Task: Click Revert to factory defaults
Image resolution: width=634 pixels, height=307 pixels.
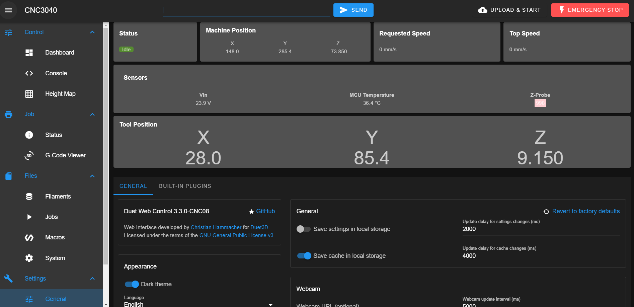Action: 586,211
